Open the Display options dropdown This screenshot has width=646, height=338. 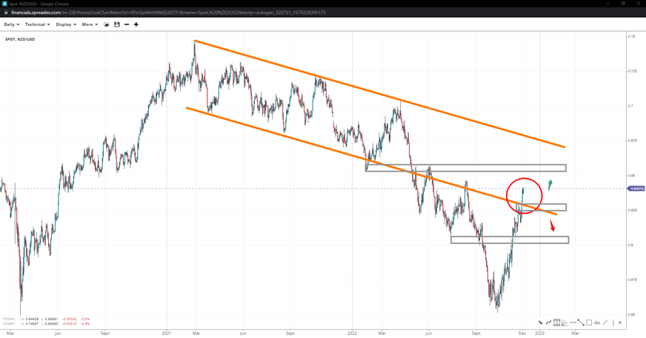(x=66, y=24)
